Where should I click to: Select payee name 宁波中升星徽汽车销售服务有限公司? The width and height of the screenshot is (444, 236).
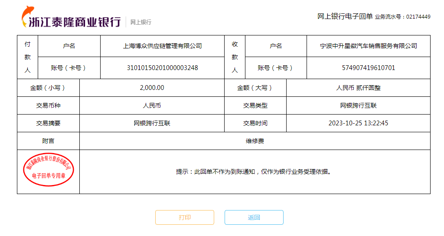[368, 46]
